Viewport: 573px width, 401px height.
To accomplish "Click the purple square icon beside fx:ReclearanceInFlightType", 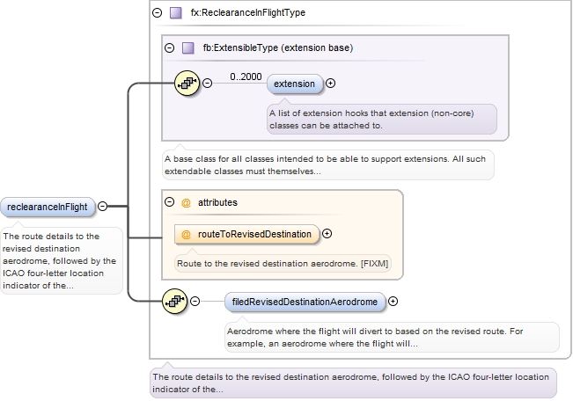I will 175,13.
